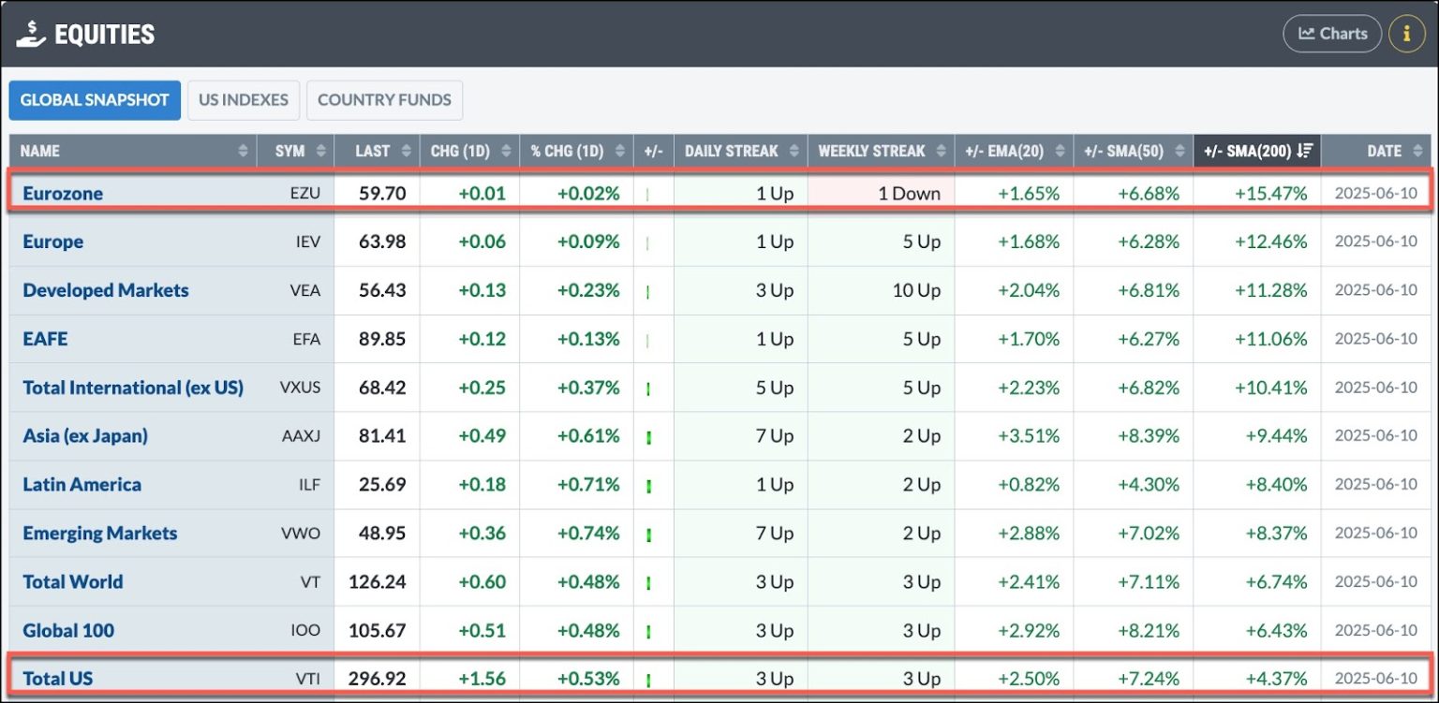Open the Europe fund link
The height and width of the screenshot is (703, 1439).
click(x=53, y=242)
